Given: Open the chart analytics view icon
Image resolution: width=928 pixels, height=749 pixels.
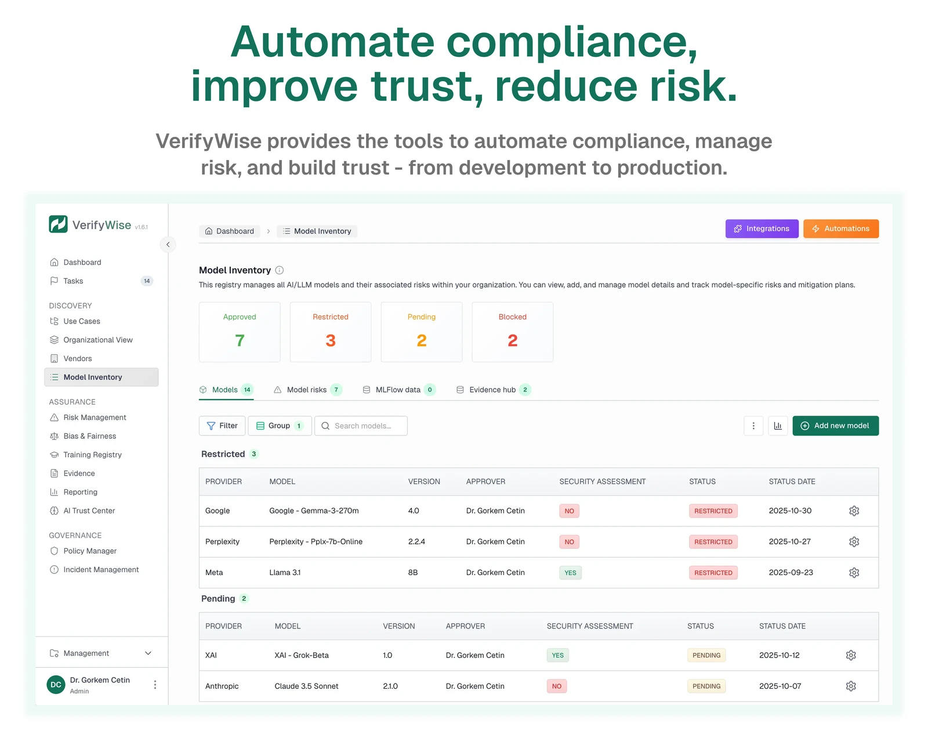Looking at the screenshot, I should click(778, 426).
